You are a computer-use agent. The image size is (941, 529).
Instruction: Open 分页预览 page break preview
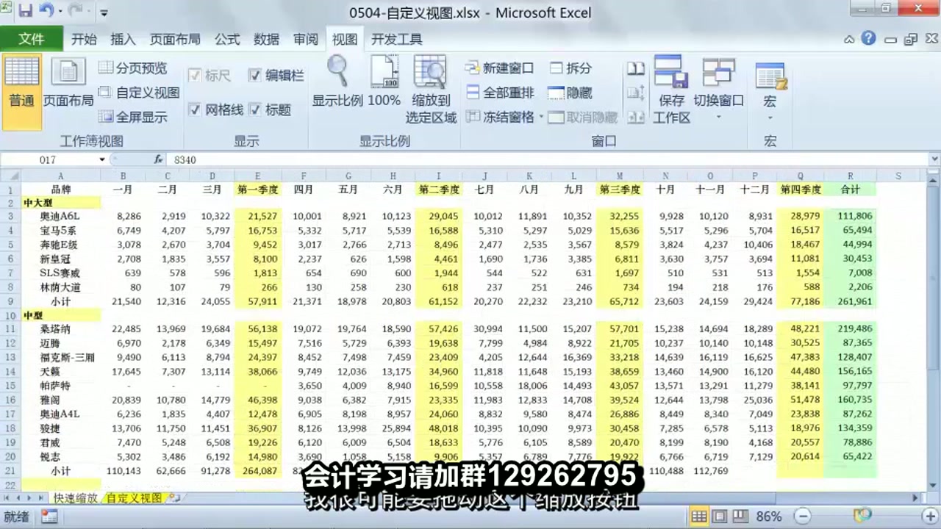pos(133,68)
